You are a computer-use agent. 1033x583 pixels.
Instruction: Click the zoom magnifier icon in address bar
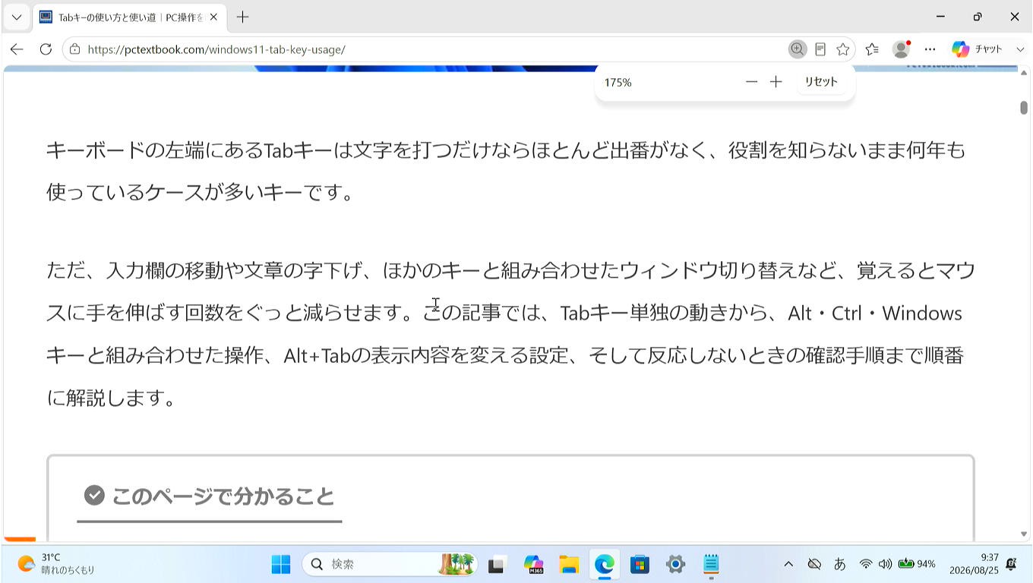point(797,49)
